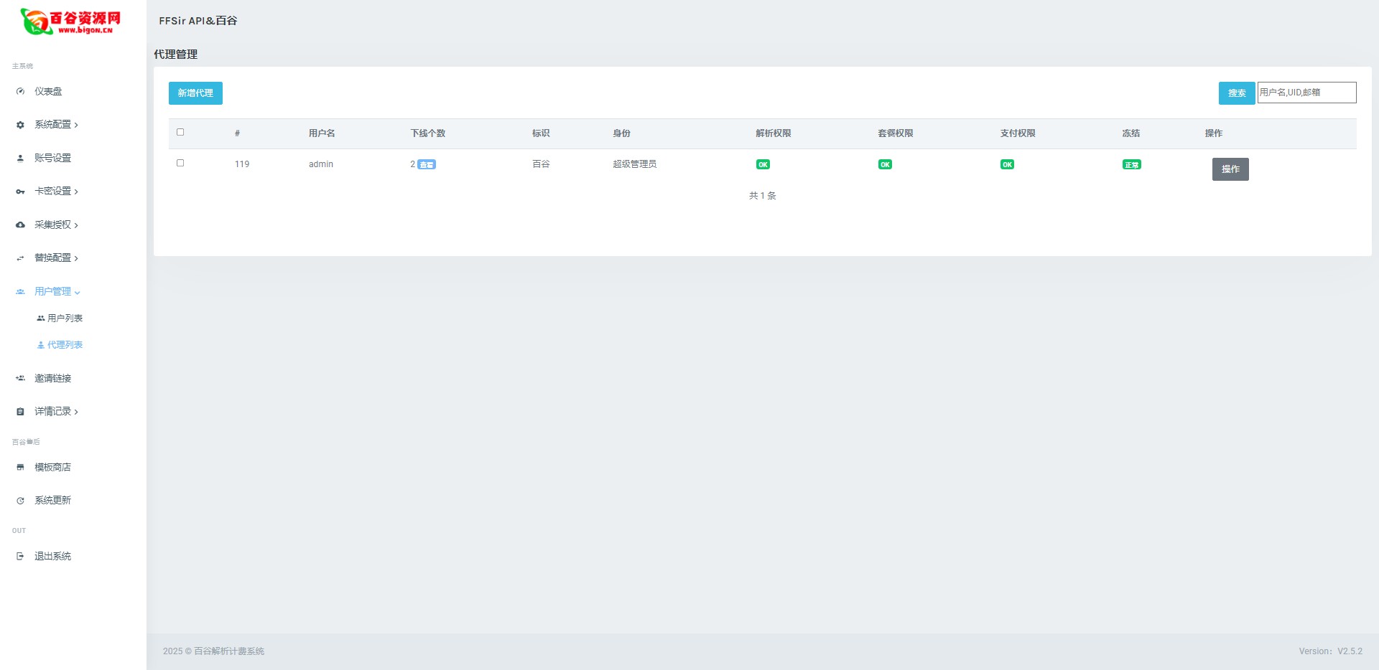The width and height of the screenshot is (1379, 670).
Task: Click the gear icon for 系统配置
Action: [20, 125]
